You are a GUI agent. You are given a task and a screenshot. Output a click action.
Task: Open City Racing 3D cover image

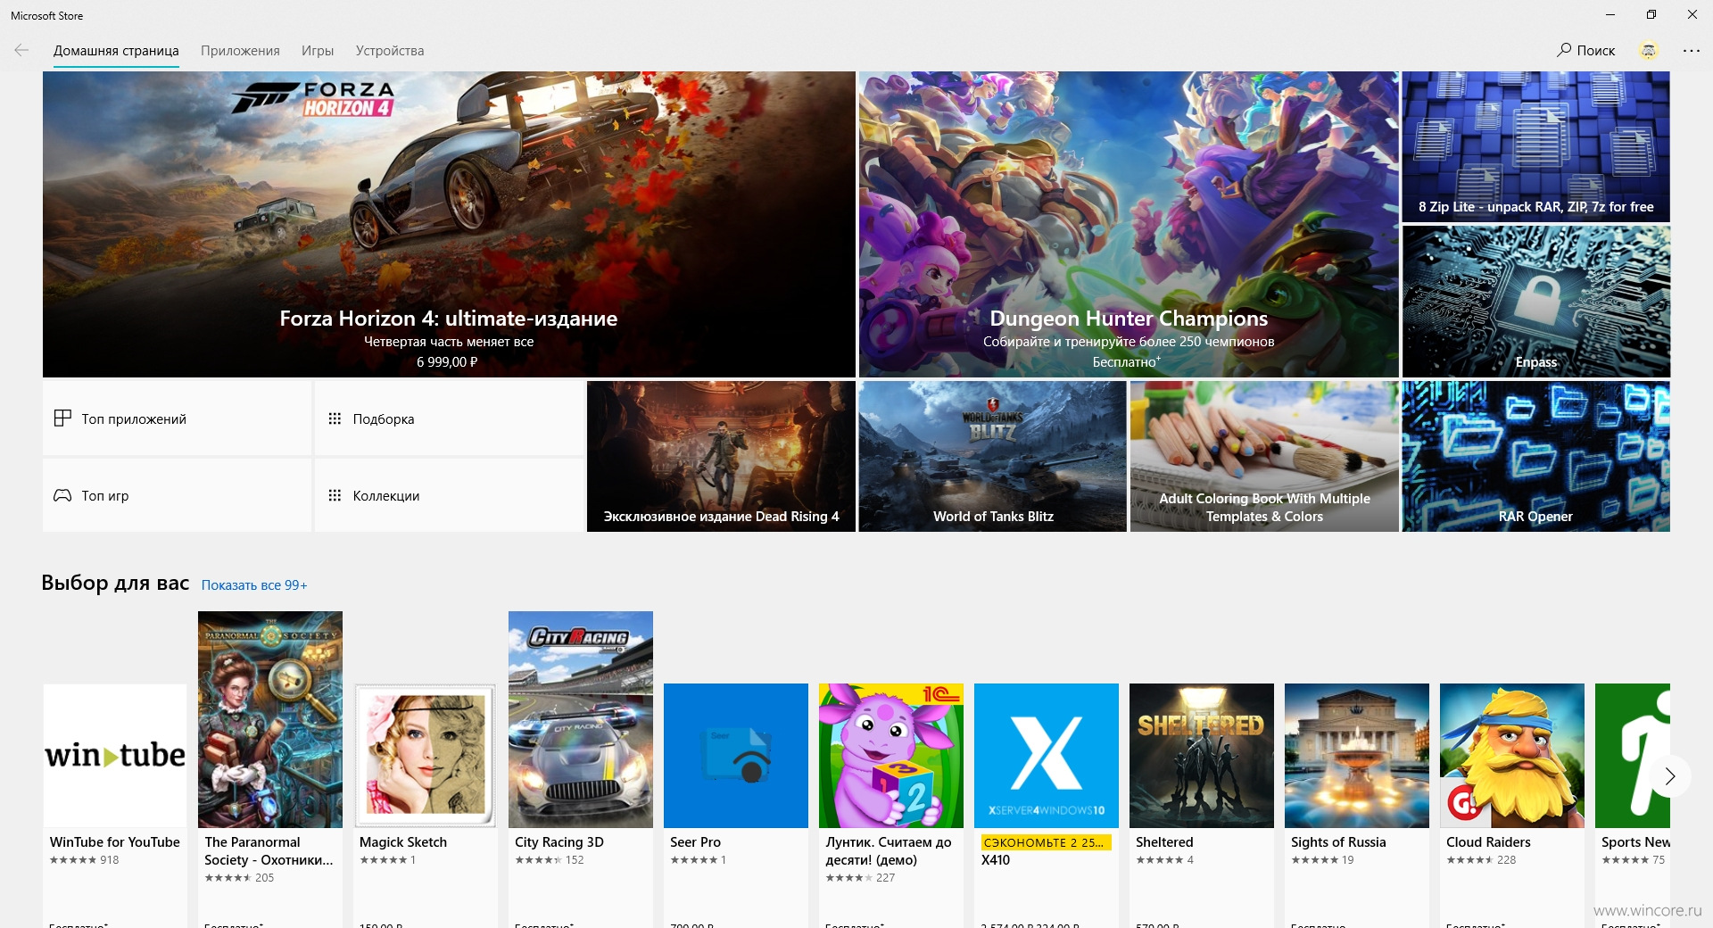(x=581, y=719)
